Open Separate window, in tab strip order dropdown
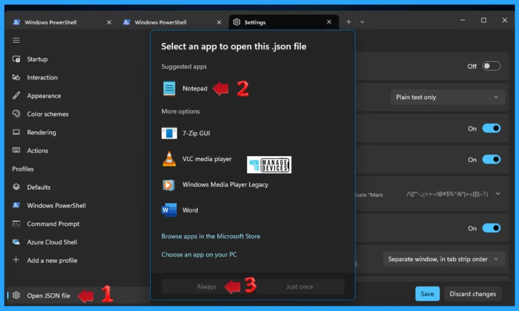Viewport: 519px width, 311px height. (444, 259)
